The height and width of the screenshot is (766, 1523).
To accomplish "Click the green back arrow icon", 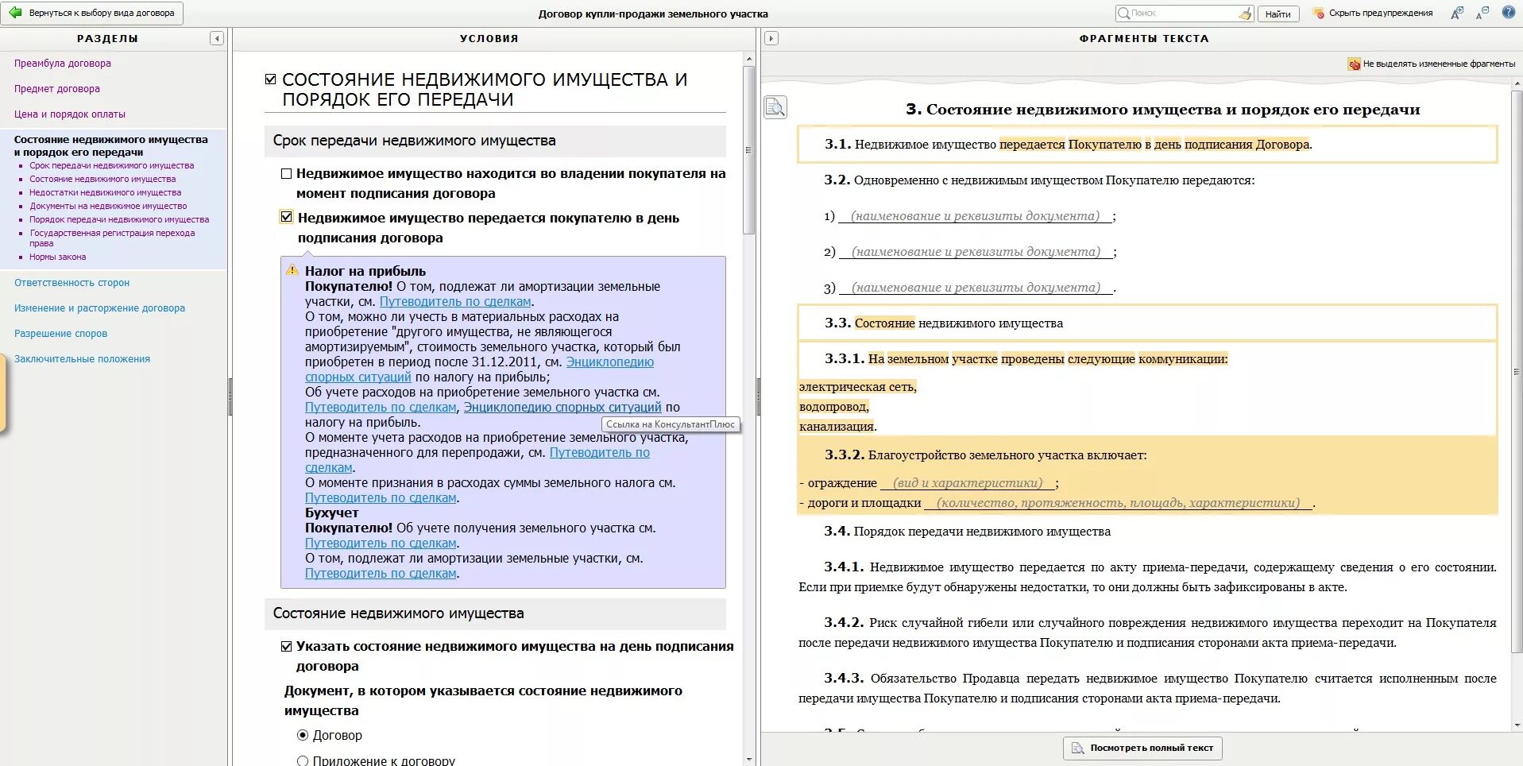I will (x=15, y=13).
